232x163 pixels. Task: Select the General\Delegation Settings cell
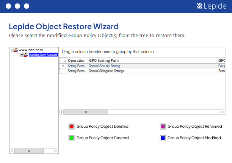click(152, 71)
